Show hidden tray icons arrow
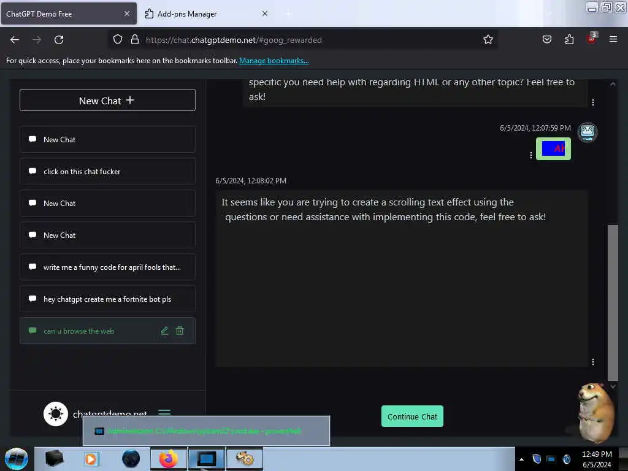Image resolution: width=628 pixels, height=471 pixels. coord(521,459)
